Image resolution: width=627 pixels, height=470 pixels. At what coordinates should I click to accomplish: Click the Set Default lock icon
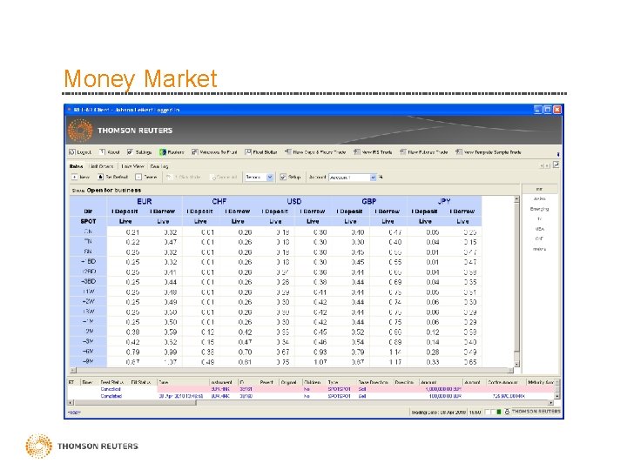[x=100, y=177]
